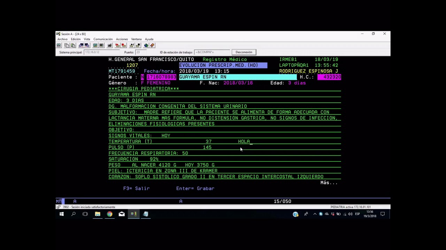Viewport: 446px width, 250px height.
Task: Click the PESO AL NACER 4120 G line
Action: (x=224, y=165)
